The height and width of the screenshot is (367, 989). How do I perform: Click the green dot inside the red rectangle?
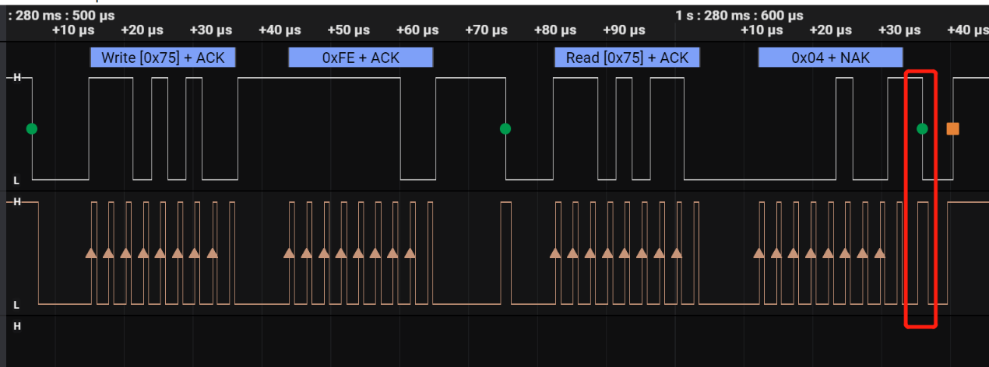(922, 128)
